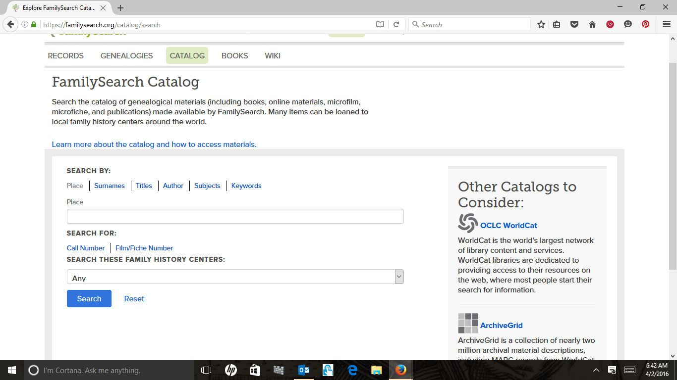Open a new browser tab
The width and height of the screenshot is (677, 380).
tap(120, 8)
